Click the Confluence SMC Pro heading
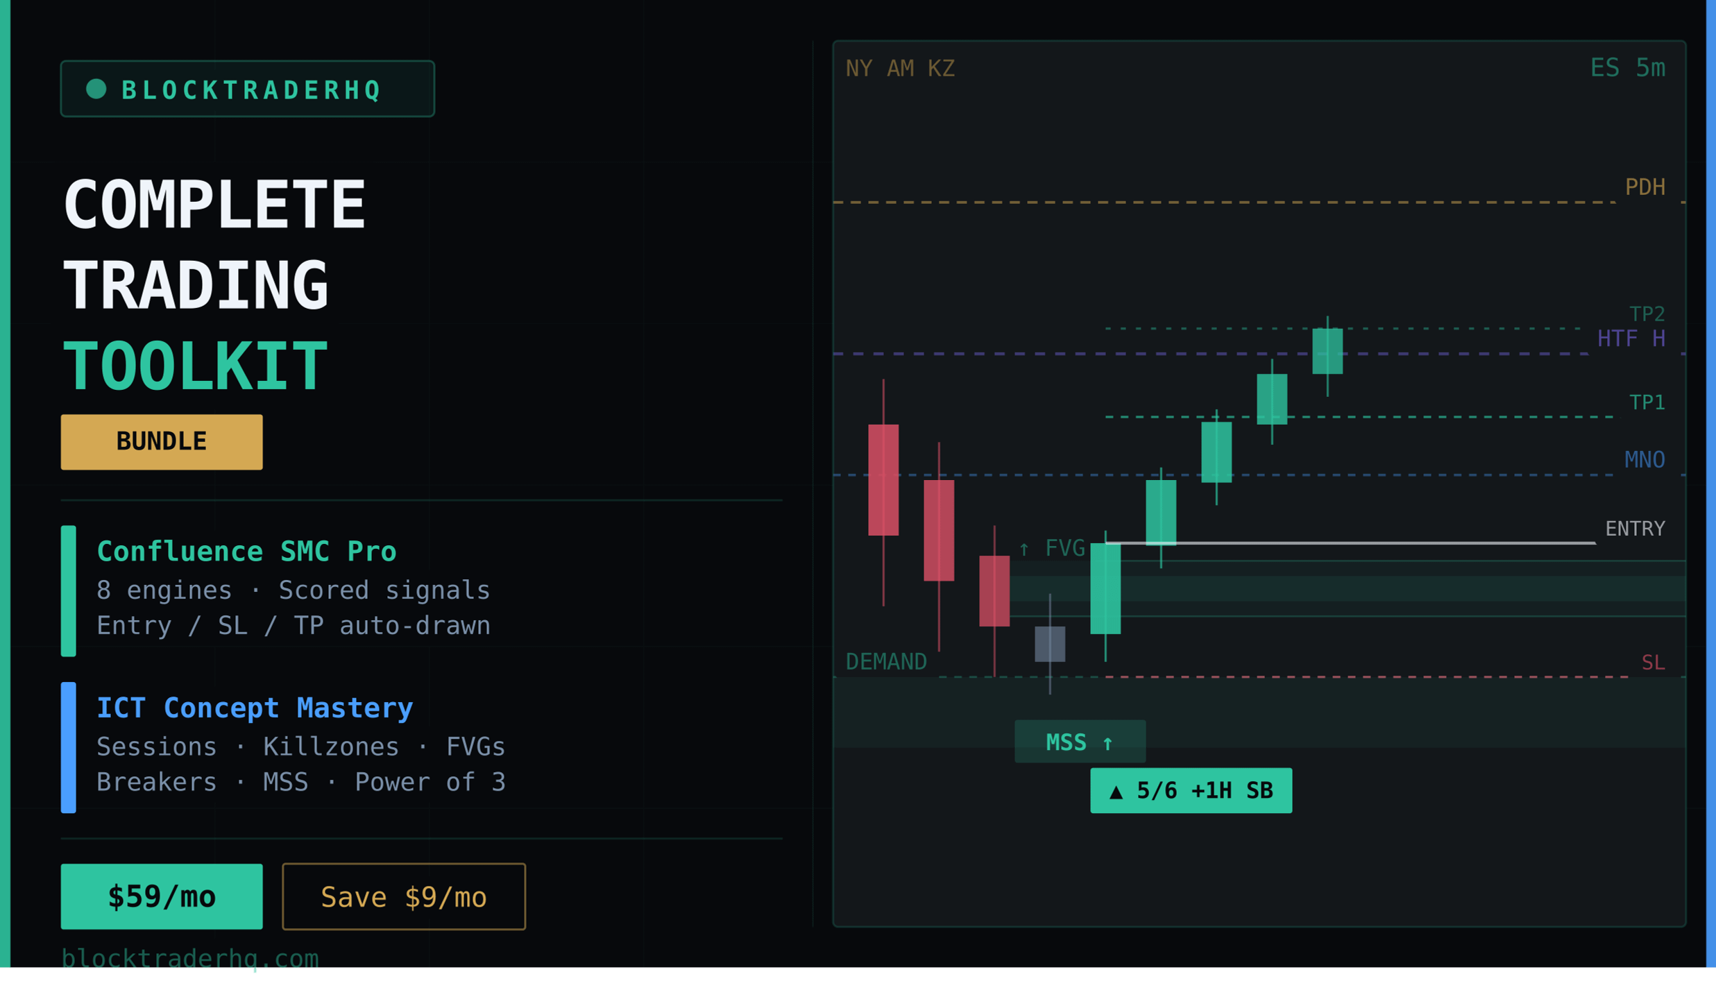The height and width of the screenshot is (999, 1716). [246, 552]
